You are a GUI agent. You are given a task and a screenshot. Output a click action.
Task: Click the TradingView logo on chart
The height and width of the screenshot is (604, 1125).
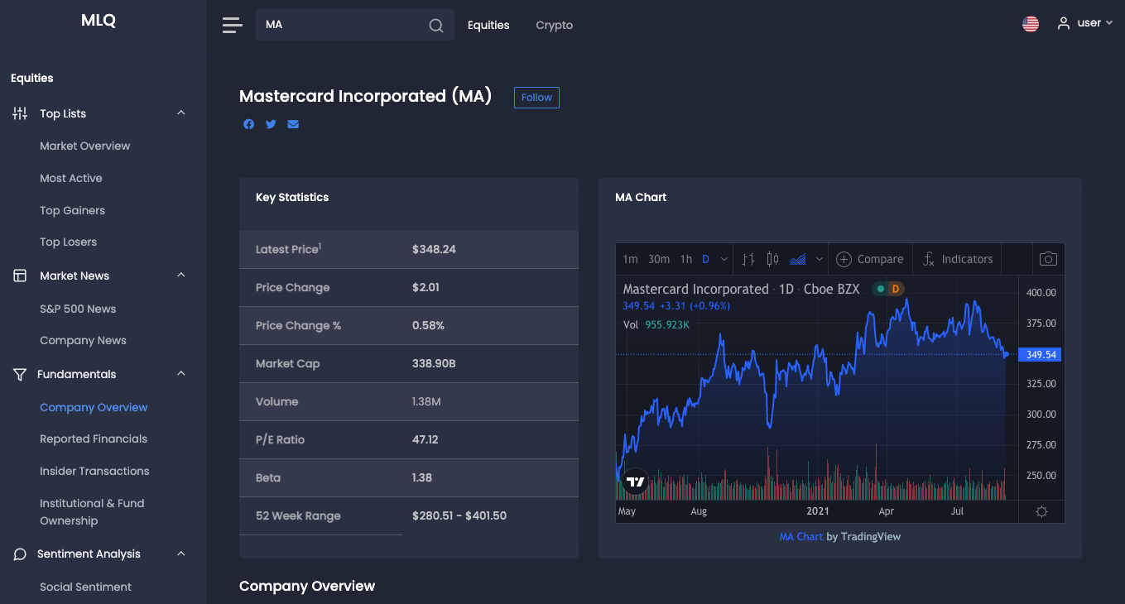pos(635,482)
